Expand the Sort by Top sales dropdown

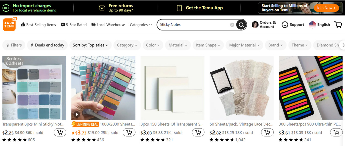point(90,45)
